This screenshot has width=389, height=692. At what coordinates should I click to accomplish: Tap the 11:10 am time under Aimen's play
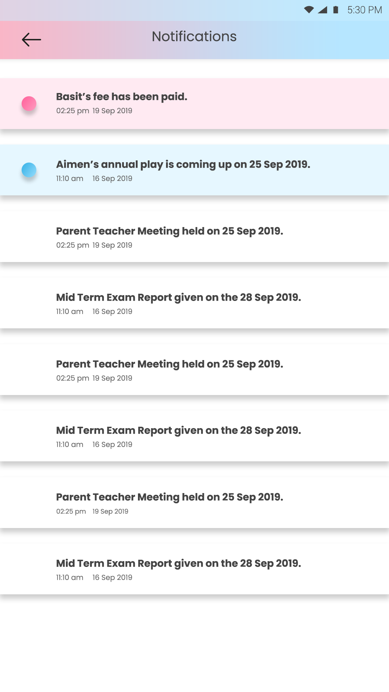(70, 178)
